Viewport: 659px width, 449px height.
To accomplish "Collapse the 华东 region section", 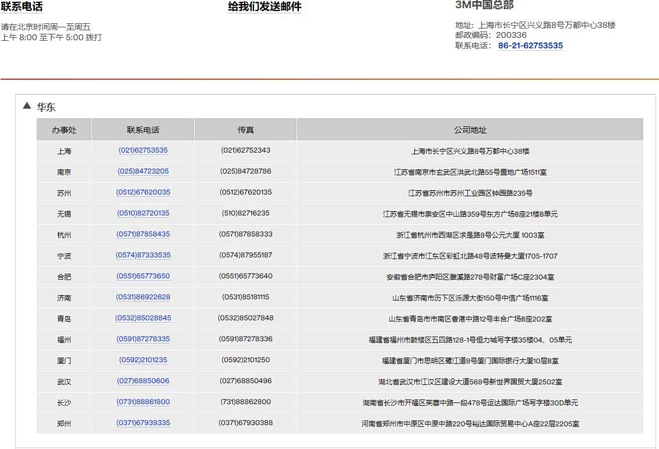I will (27, 106).
